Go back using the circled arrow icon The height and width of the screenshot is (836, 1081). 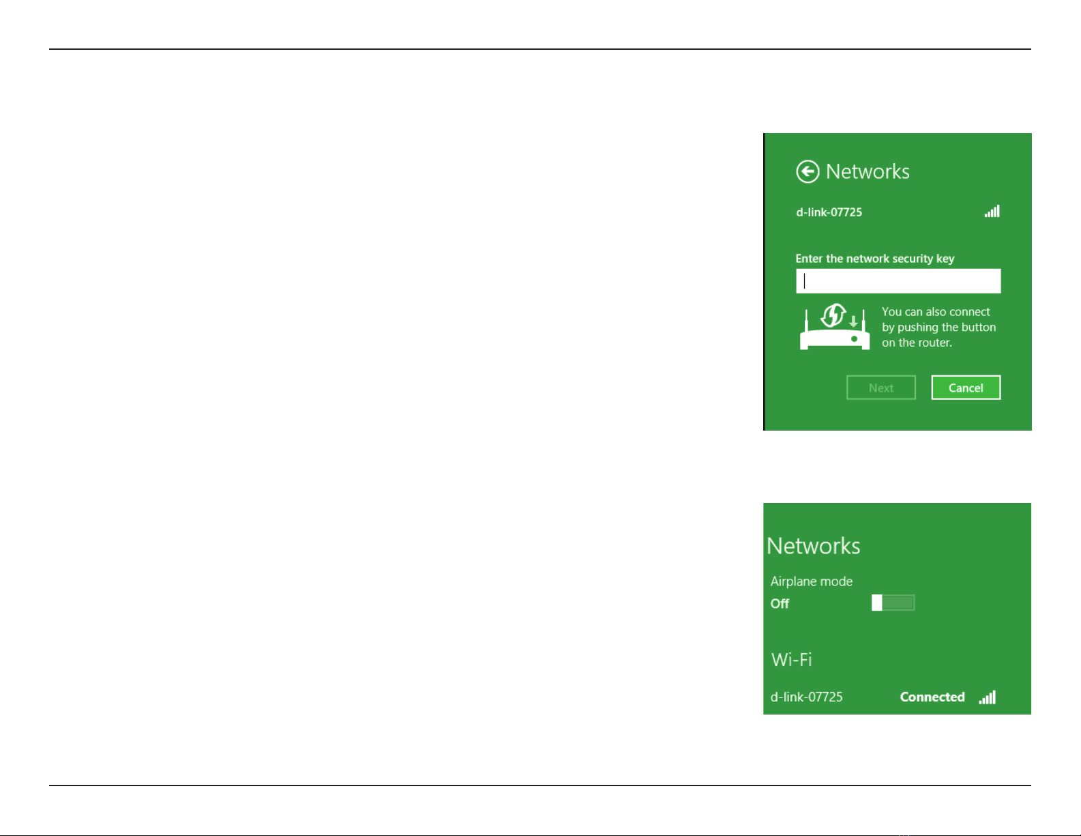808,172
